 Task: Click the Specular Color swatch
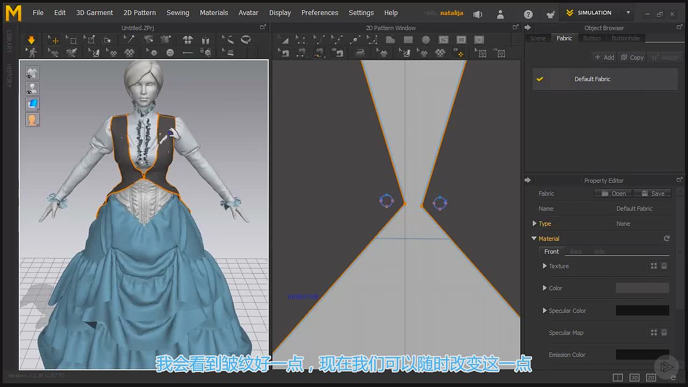[642, 311]
